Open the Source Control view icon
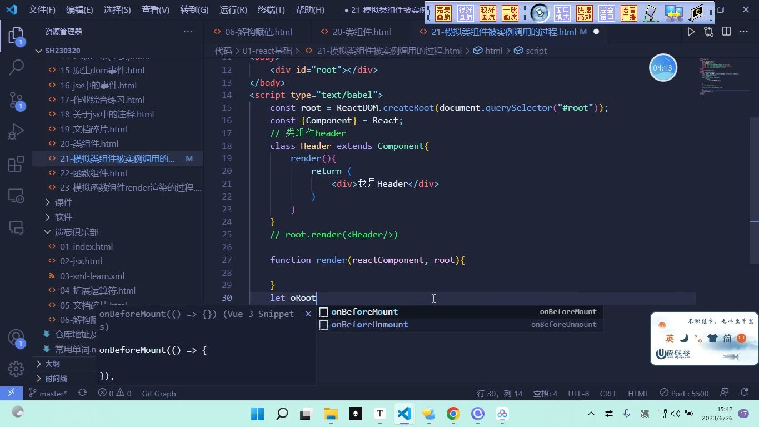759x427 pixels. click(x=16, y=100)
